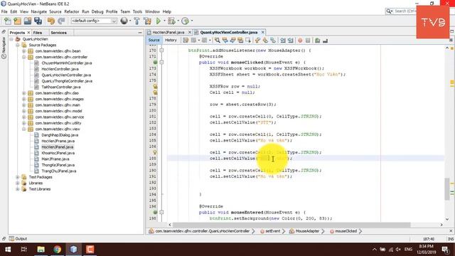This screenshot has height=256, width=455.
Task: Open the Profile project dropdown arrow
Action: coord(191,21)
